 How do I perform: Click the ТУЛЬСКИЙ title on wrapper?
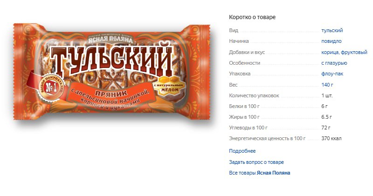click(112, 60)
